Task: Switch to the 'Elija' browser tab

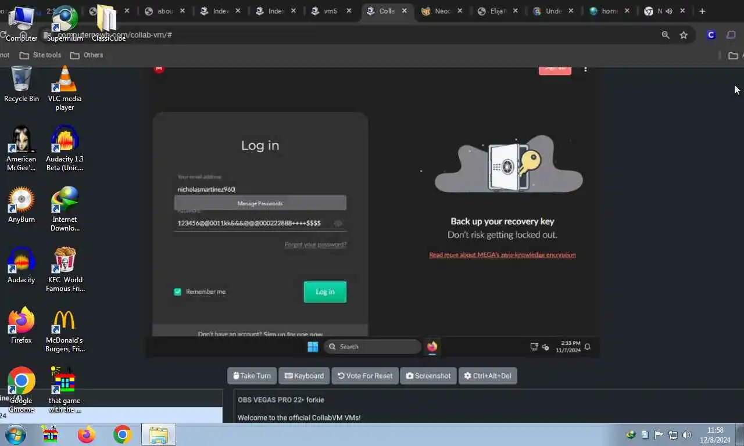Action: 497,11
